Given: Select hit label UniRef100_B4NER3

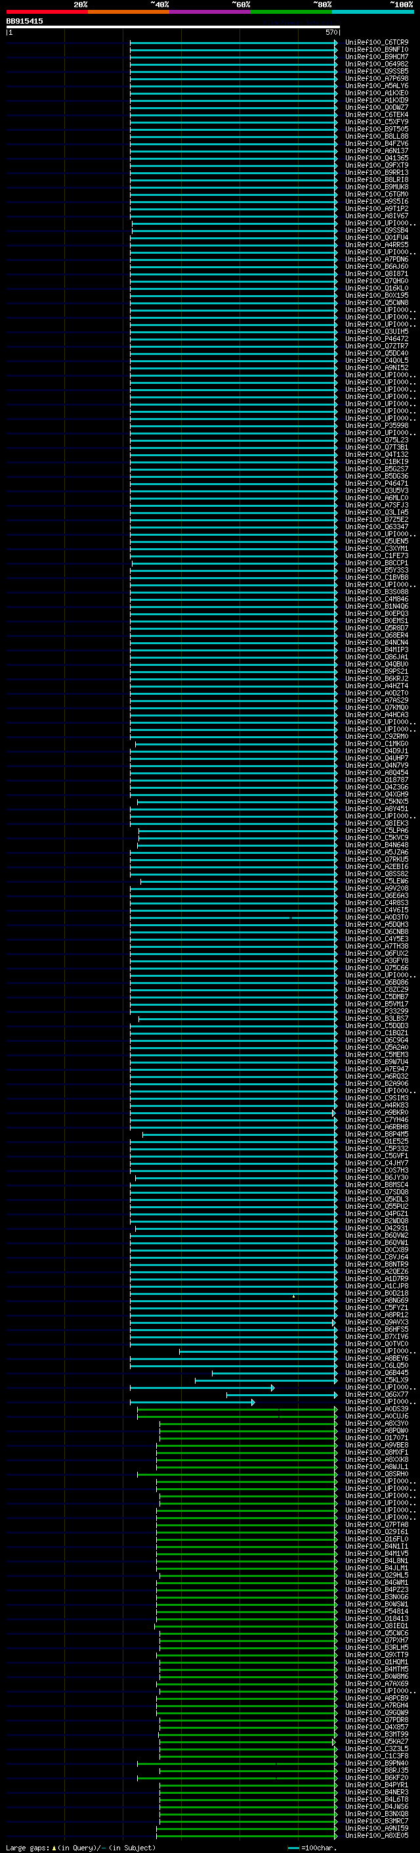Looking at the screenshot, I should pyautogui.click(x=376, y=1792).
